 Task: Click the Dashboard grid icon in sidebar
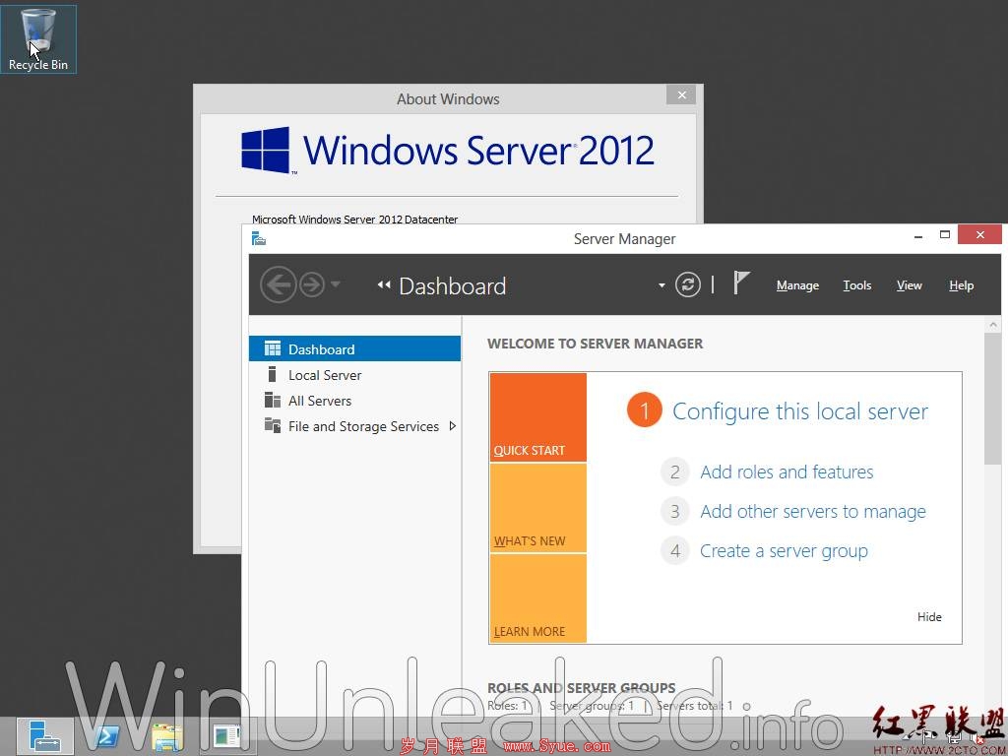click(273, 348)
